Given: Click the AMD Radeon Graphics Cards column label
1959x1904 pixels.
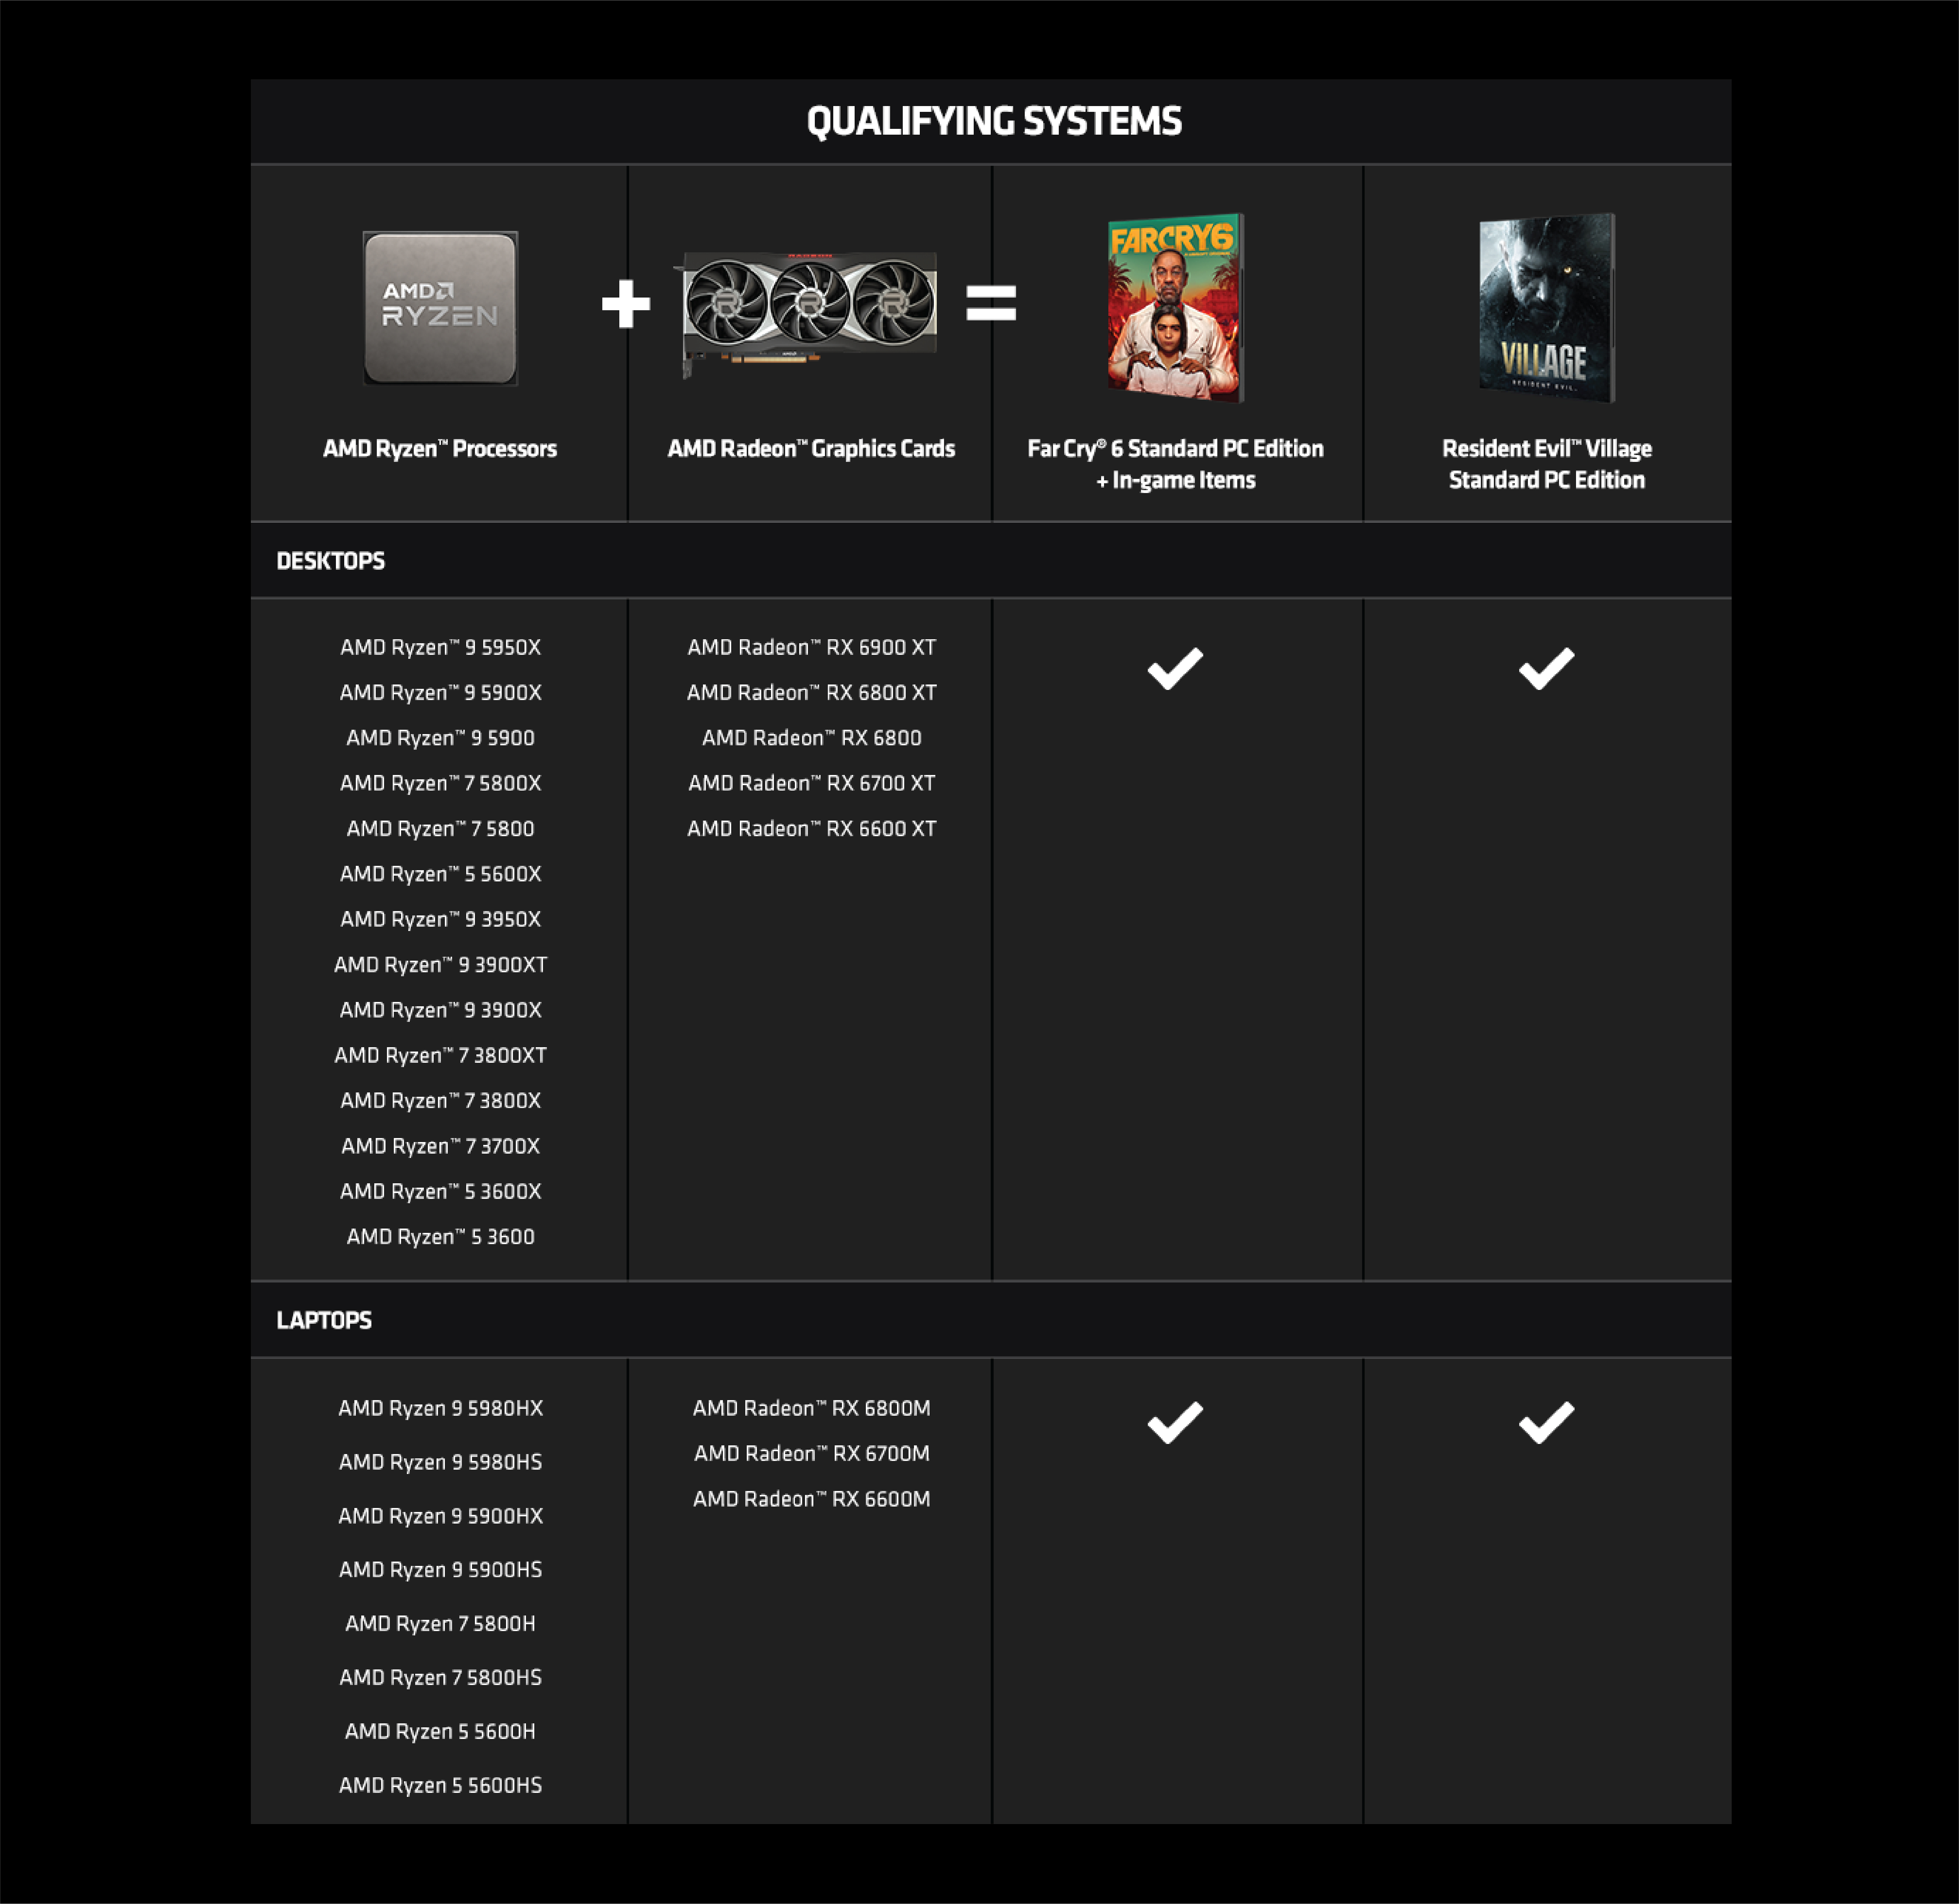Looking at the screenshot, I should (x=811, y=449).
